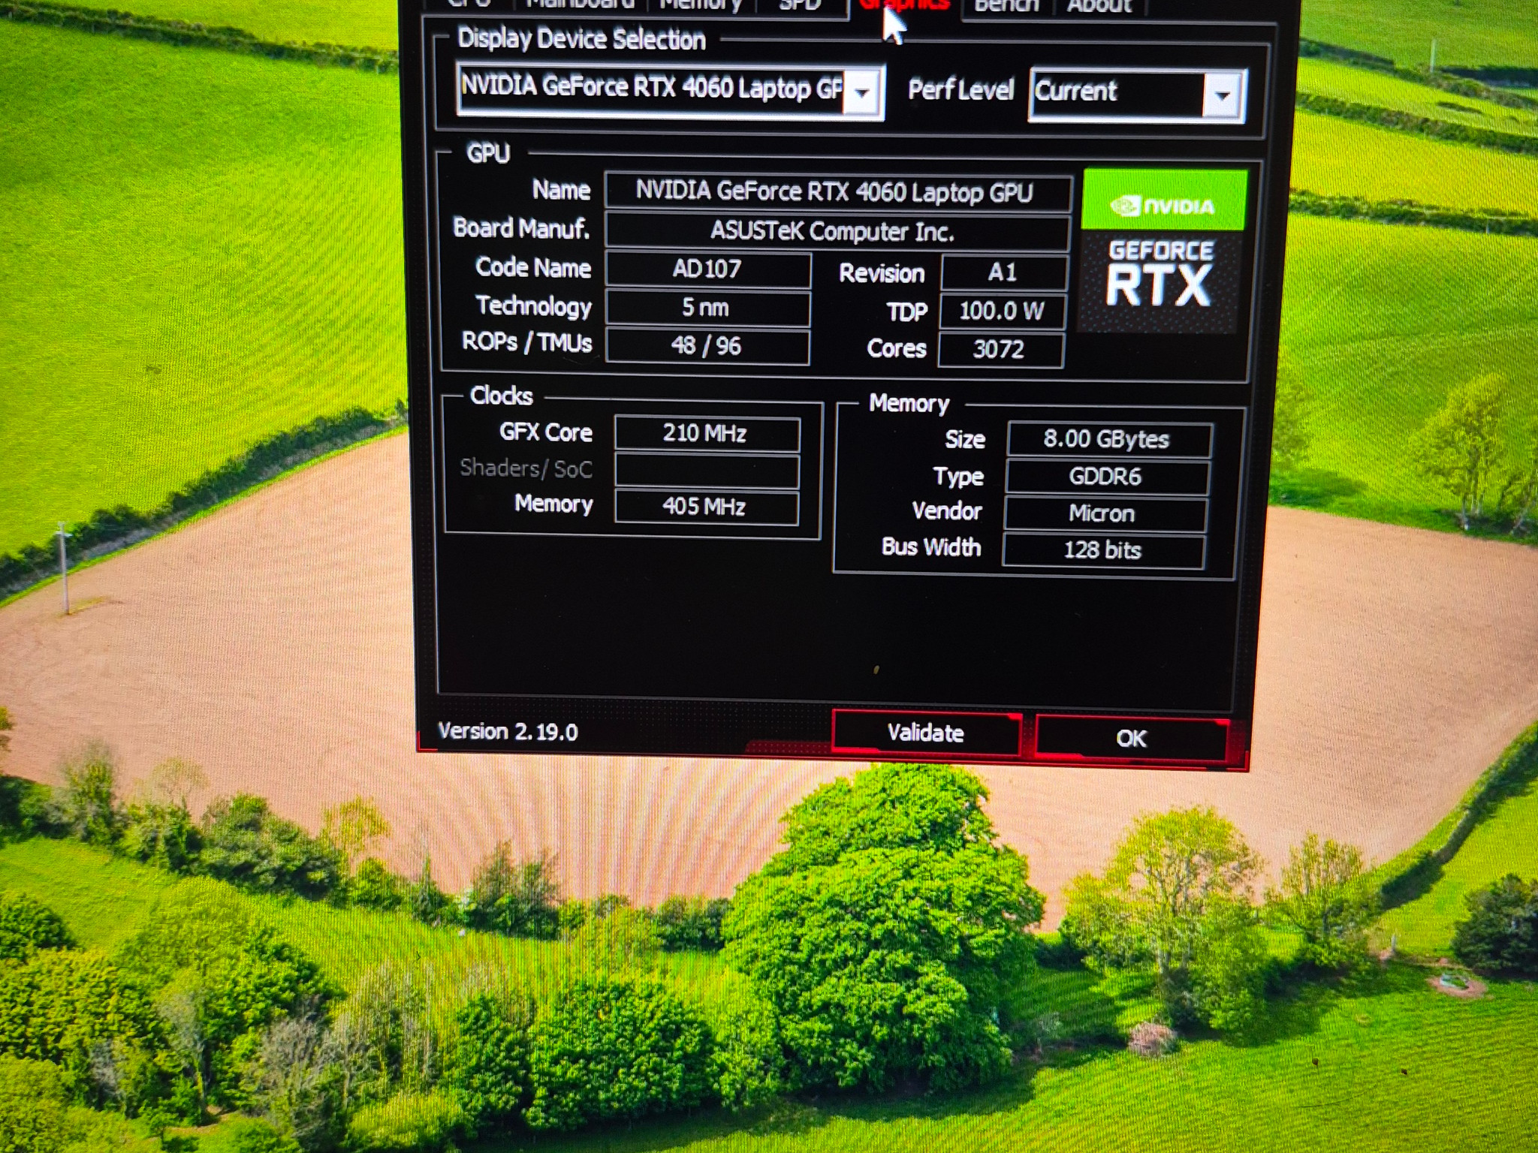Image resolution: width=1538 pixels, height=1153 pixels.
Task: Click the GPU Name field value
Action: pos(837,192)
